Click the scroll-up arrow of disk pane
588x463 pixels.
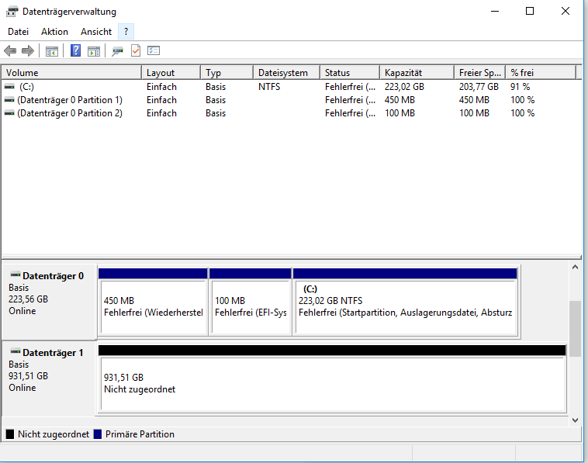[576, 268]
